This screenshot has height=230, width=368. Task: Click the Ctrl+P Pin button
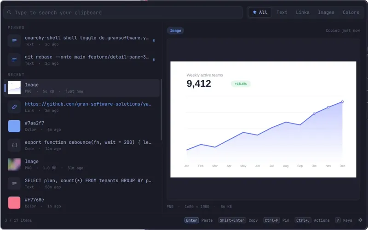pyautogui.click(x=276, y=220)
